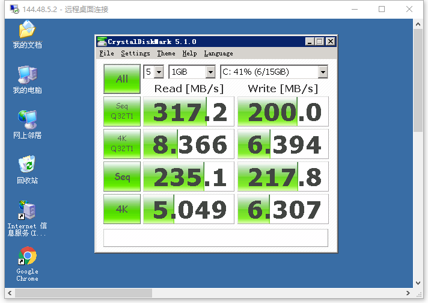Click the 4K Q32T1 write result 6.394

click(x=283, y=144)
